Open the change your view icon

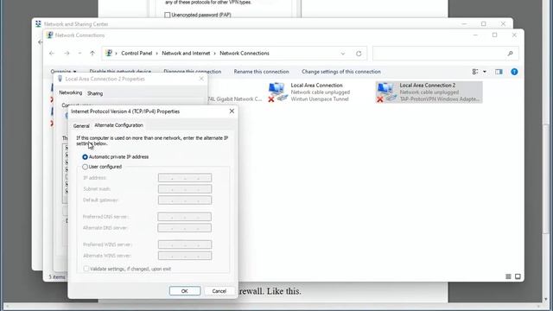pyautogui.click(x=475, y=72)
